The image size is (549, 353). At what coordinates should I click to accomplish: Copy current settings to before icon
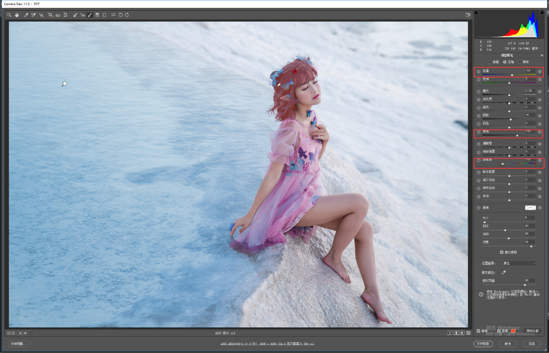pyautogui.click(x=462, y=333)
